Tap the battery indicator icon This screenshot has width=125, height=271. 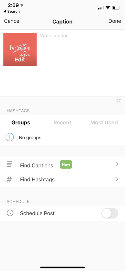pos(116,8)
